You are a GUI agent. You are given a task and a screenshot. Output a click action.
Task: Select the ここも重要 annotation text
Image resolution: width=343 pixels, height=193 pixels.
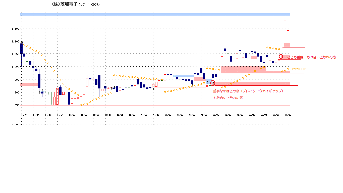(x=311, y=57)
